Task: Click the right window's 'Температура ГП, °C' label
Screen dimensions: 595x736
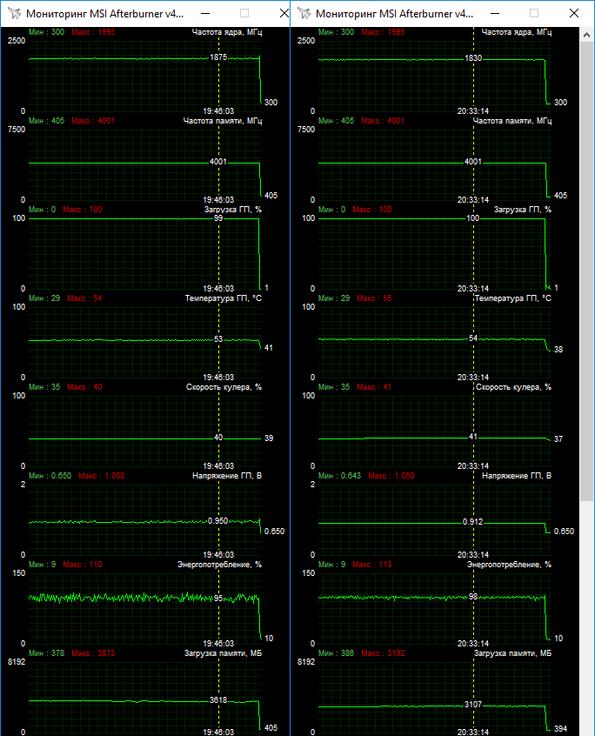Action: coord(513,298)
